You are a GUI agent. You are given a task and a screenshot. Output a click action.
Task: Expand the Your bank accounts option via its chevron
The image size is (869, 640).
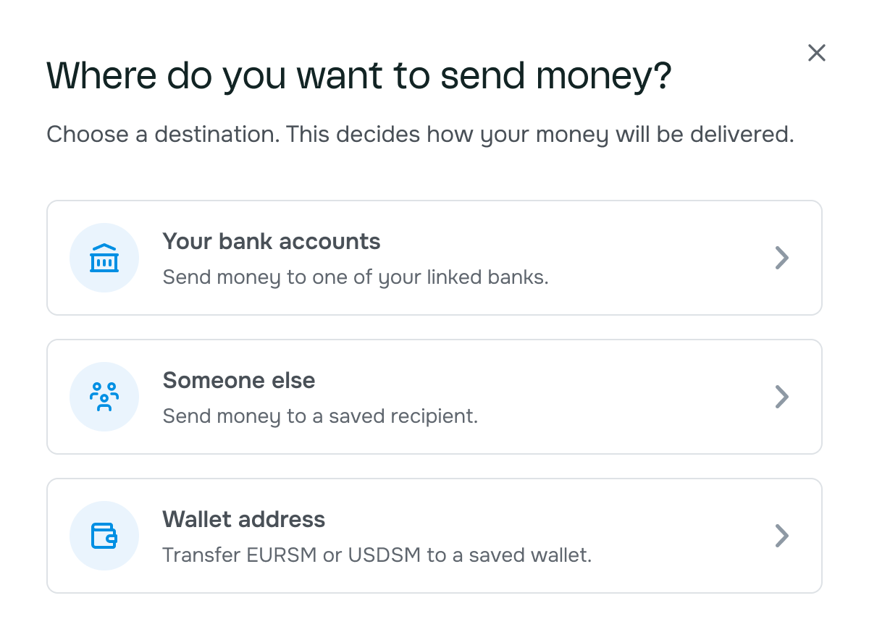(x=781, y=258)
